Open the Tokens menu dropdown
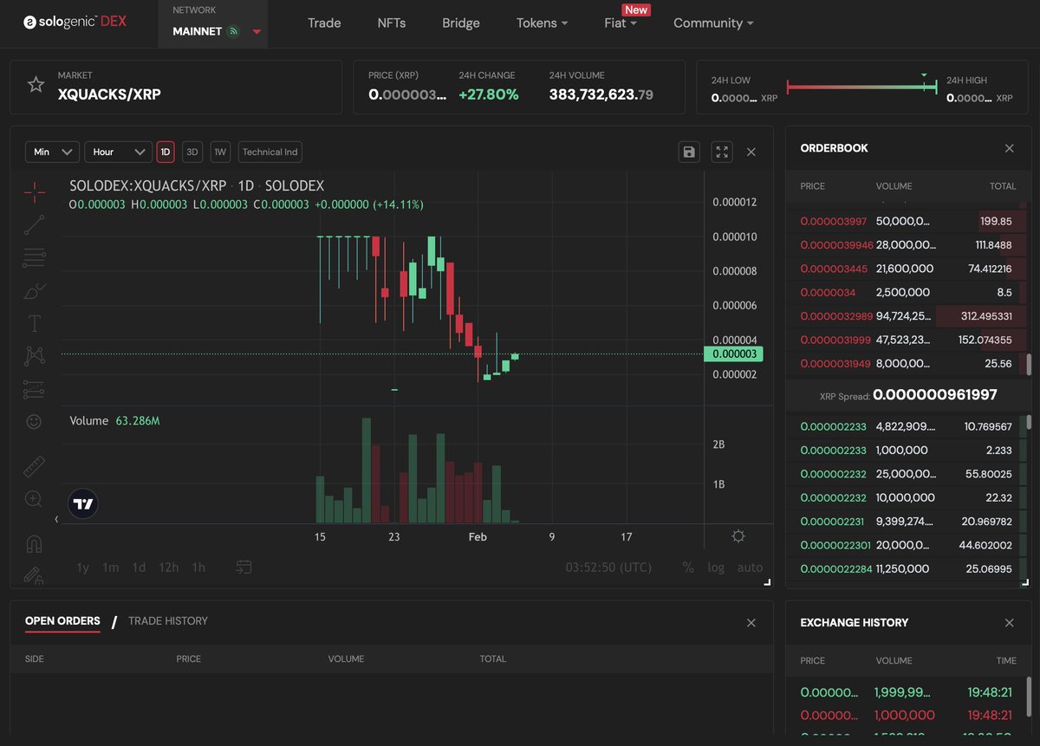1040x746 pixels. (x=543, y=23)
